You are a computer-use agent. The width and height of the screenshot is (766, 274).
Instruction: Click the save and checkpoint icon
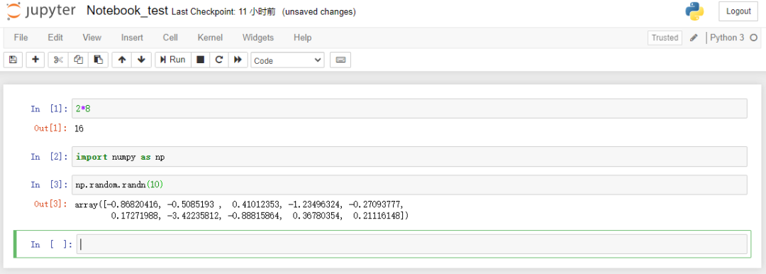pos(13,60)
